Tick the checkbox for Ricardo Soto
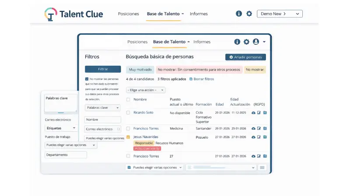Image resolution: width=350 pixels, height=196 pixels. coord(128,113)
